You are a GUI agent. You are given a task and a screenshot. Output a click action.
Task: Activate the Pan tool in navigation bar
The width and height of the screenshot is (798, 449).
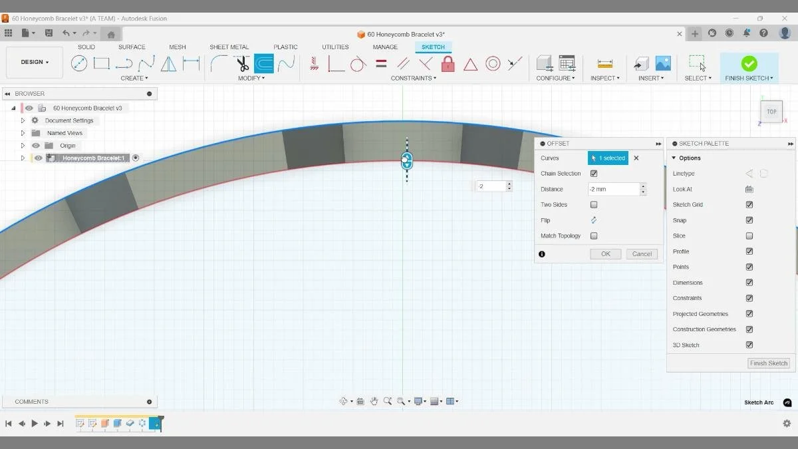point(374,401)
